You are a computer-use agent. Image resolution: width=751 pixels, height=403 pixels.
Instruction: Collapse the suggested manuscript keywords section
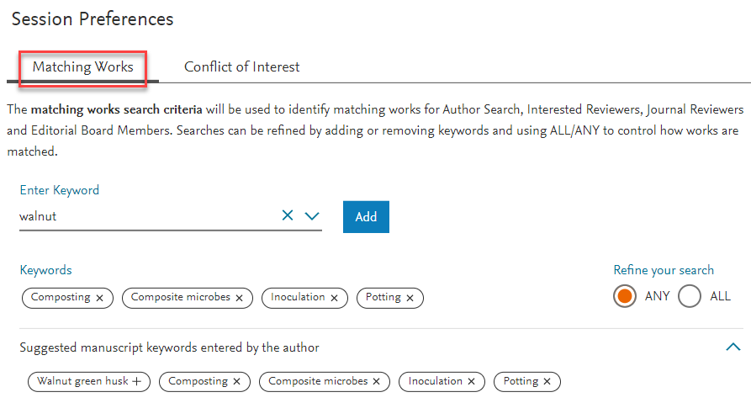732,347
